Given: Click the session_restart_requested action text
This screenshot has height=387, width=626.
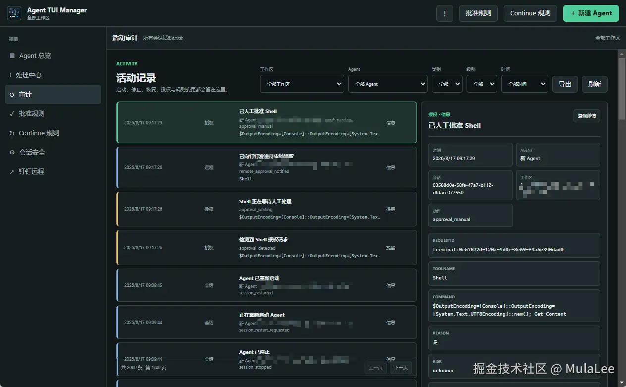Looking at the screenshot, I should (x=264, y=330).
